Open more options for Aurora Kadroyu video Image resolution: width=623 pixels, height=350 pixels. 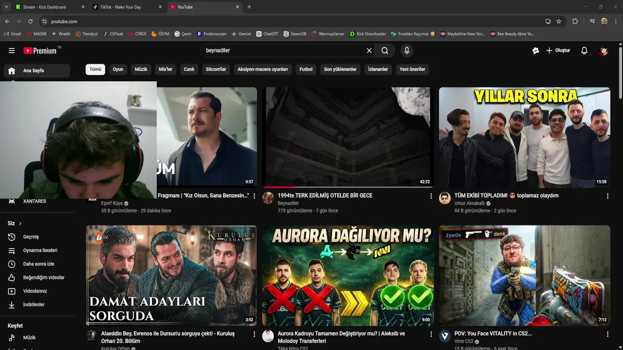(431, 334)
